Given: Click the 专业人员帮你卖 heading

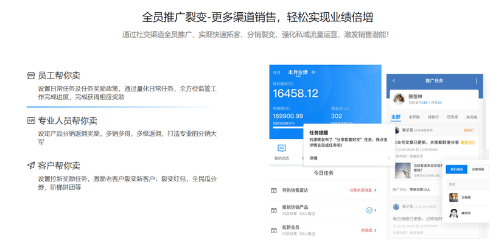Looking at the screenshot, I should 68,121.
